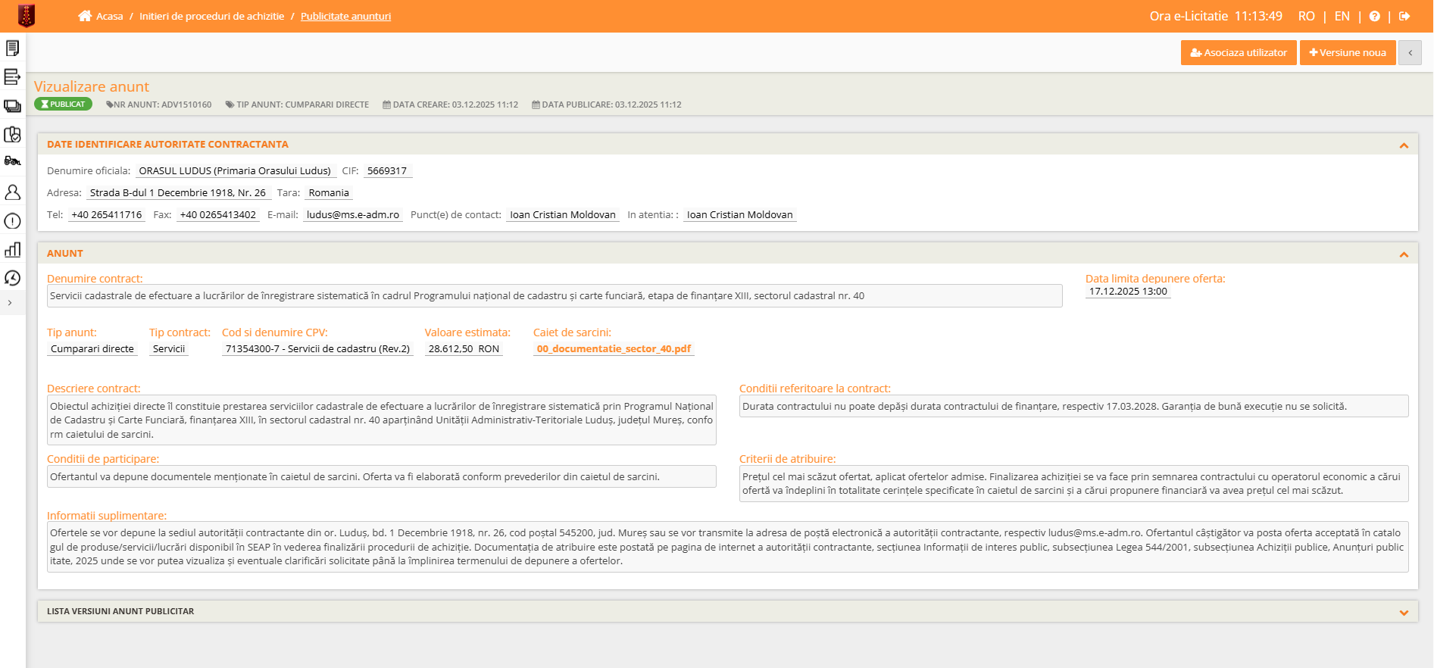Screen dimensions: 1434x668
Task: Click the Asociaza utilizator button
Action: click(1238, 53)
